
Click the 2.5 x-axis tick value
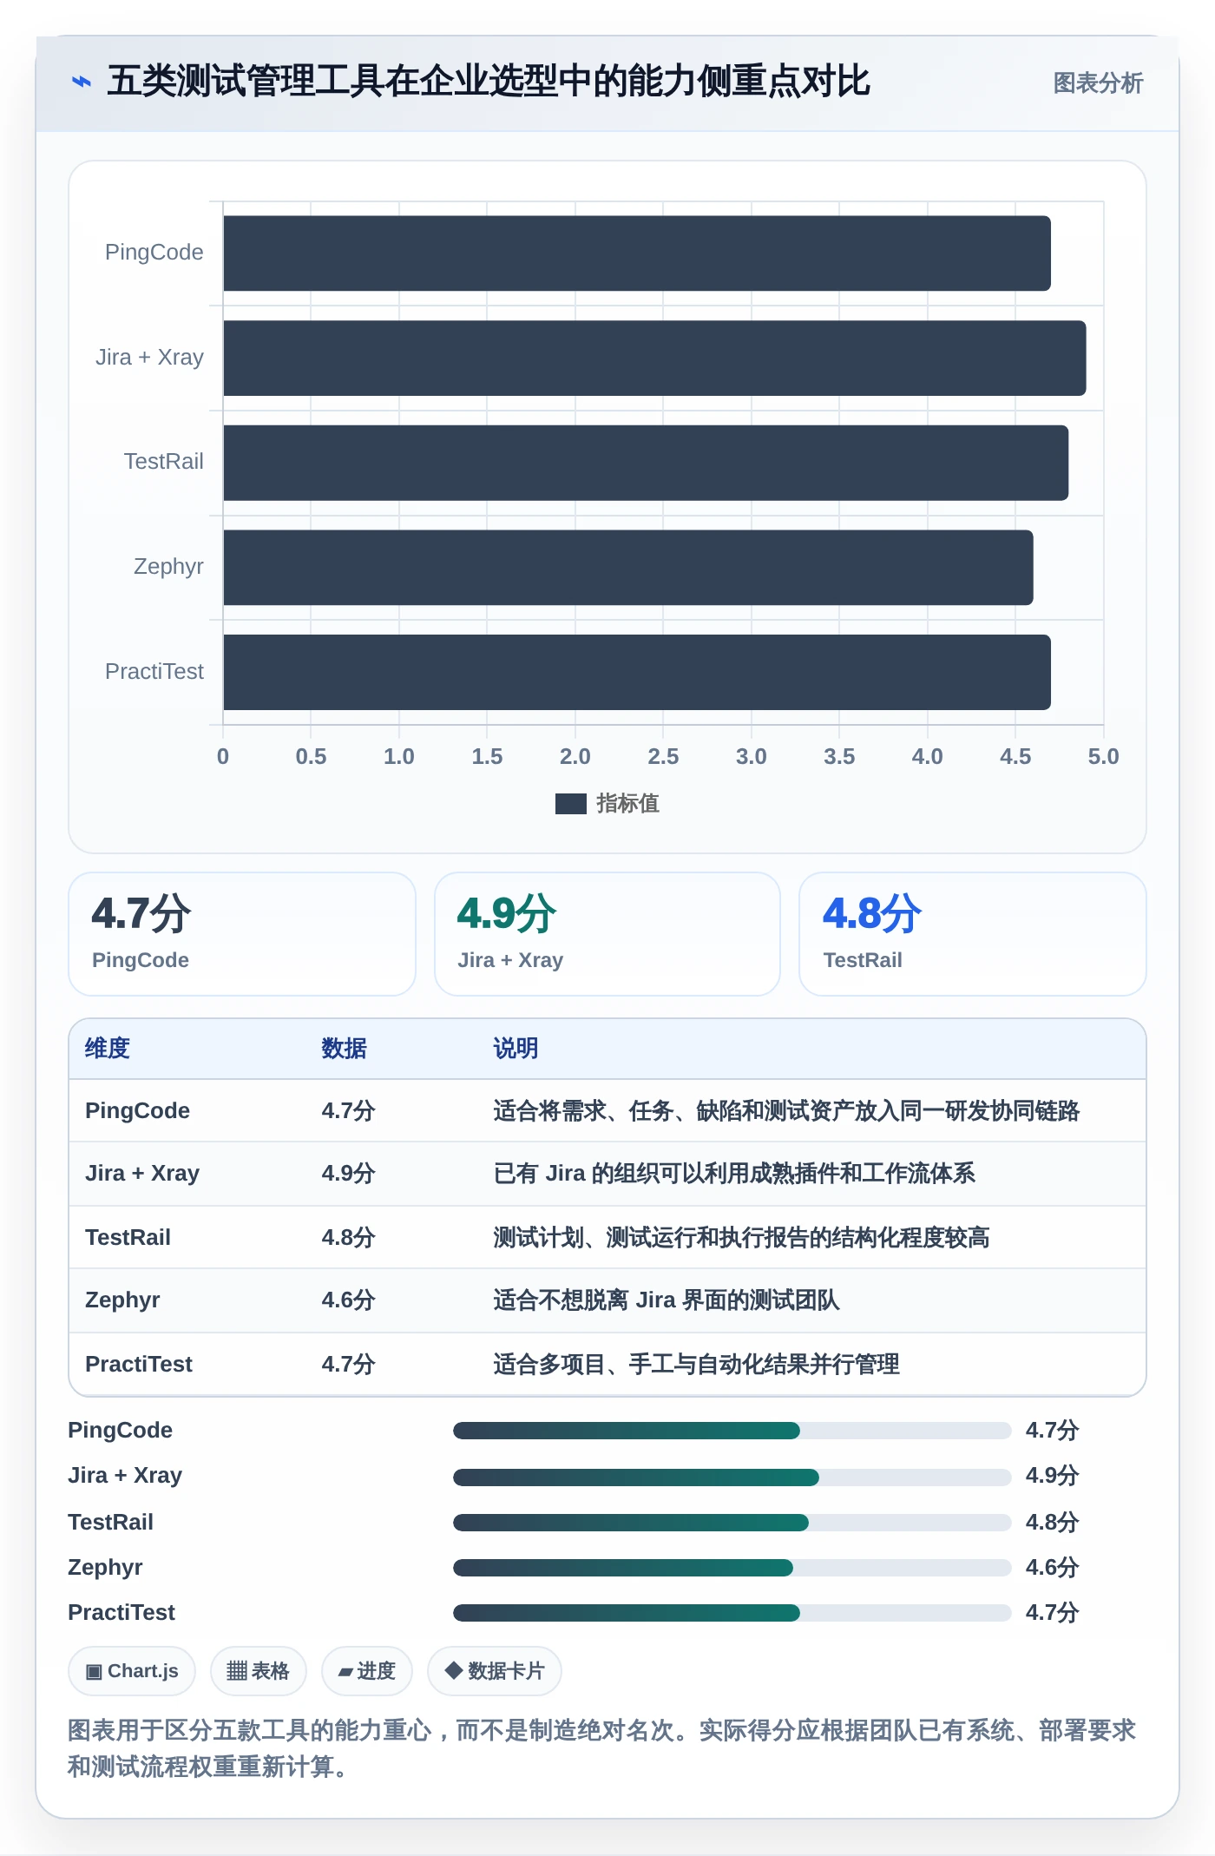click(x=663, y=757)
